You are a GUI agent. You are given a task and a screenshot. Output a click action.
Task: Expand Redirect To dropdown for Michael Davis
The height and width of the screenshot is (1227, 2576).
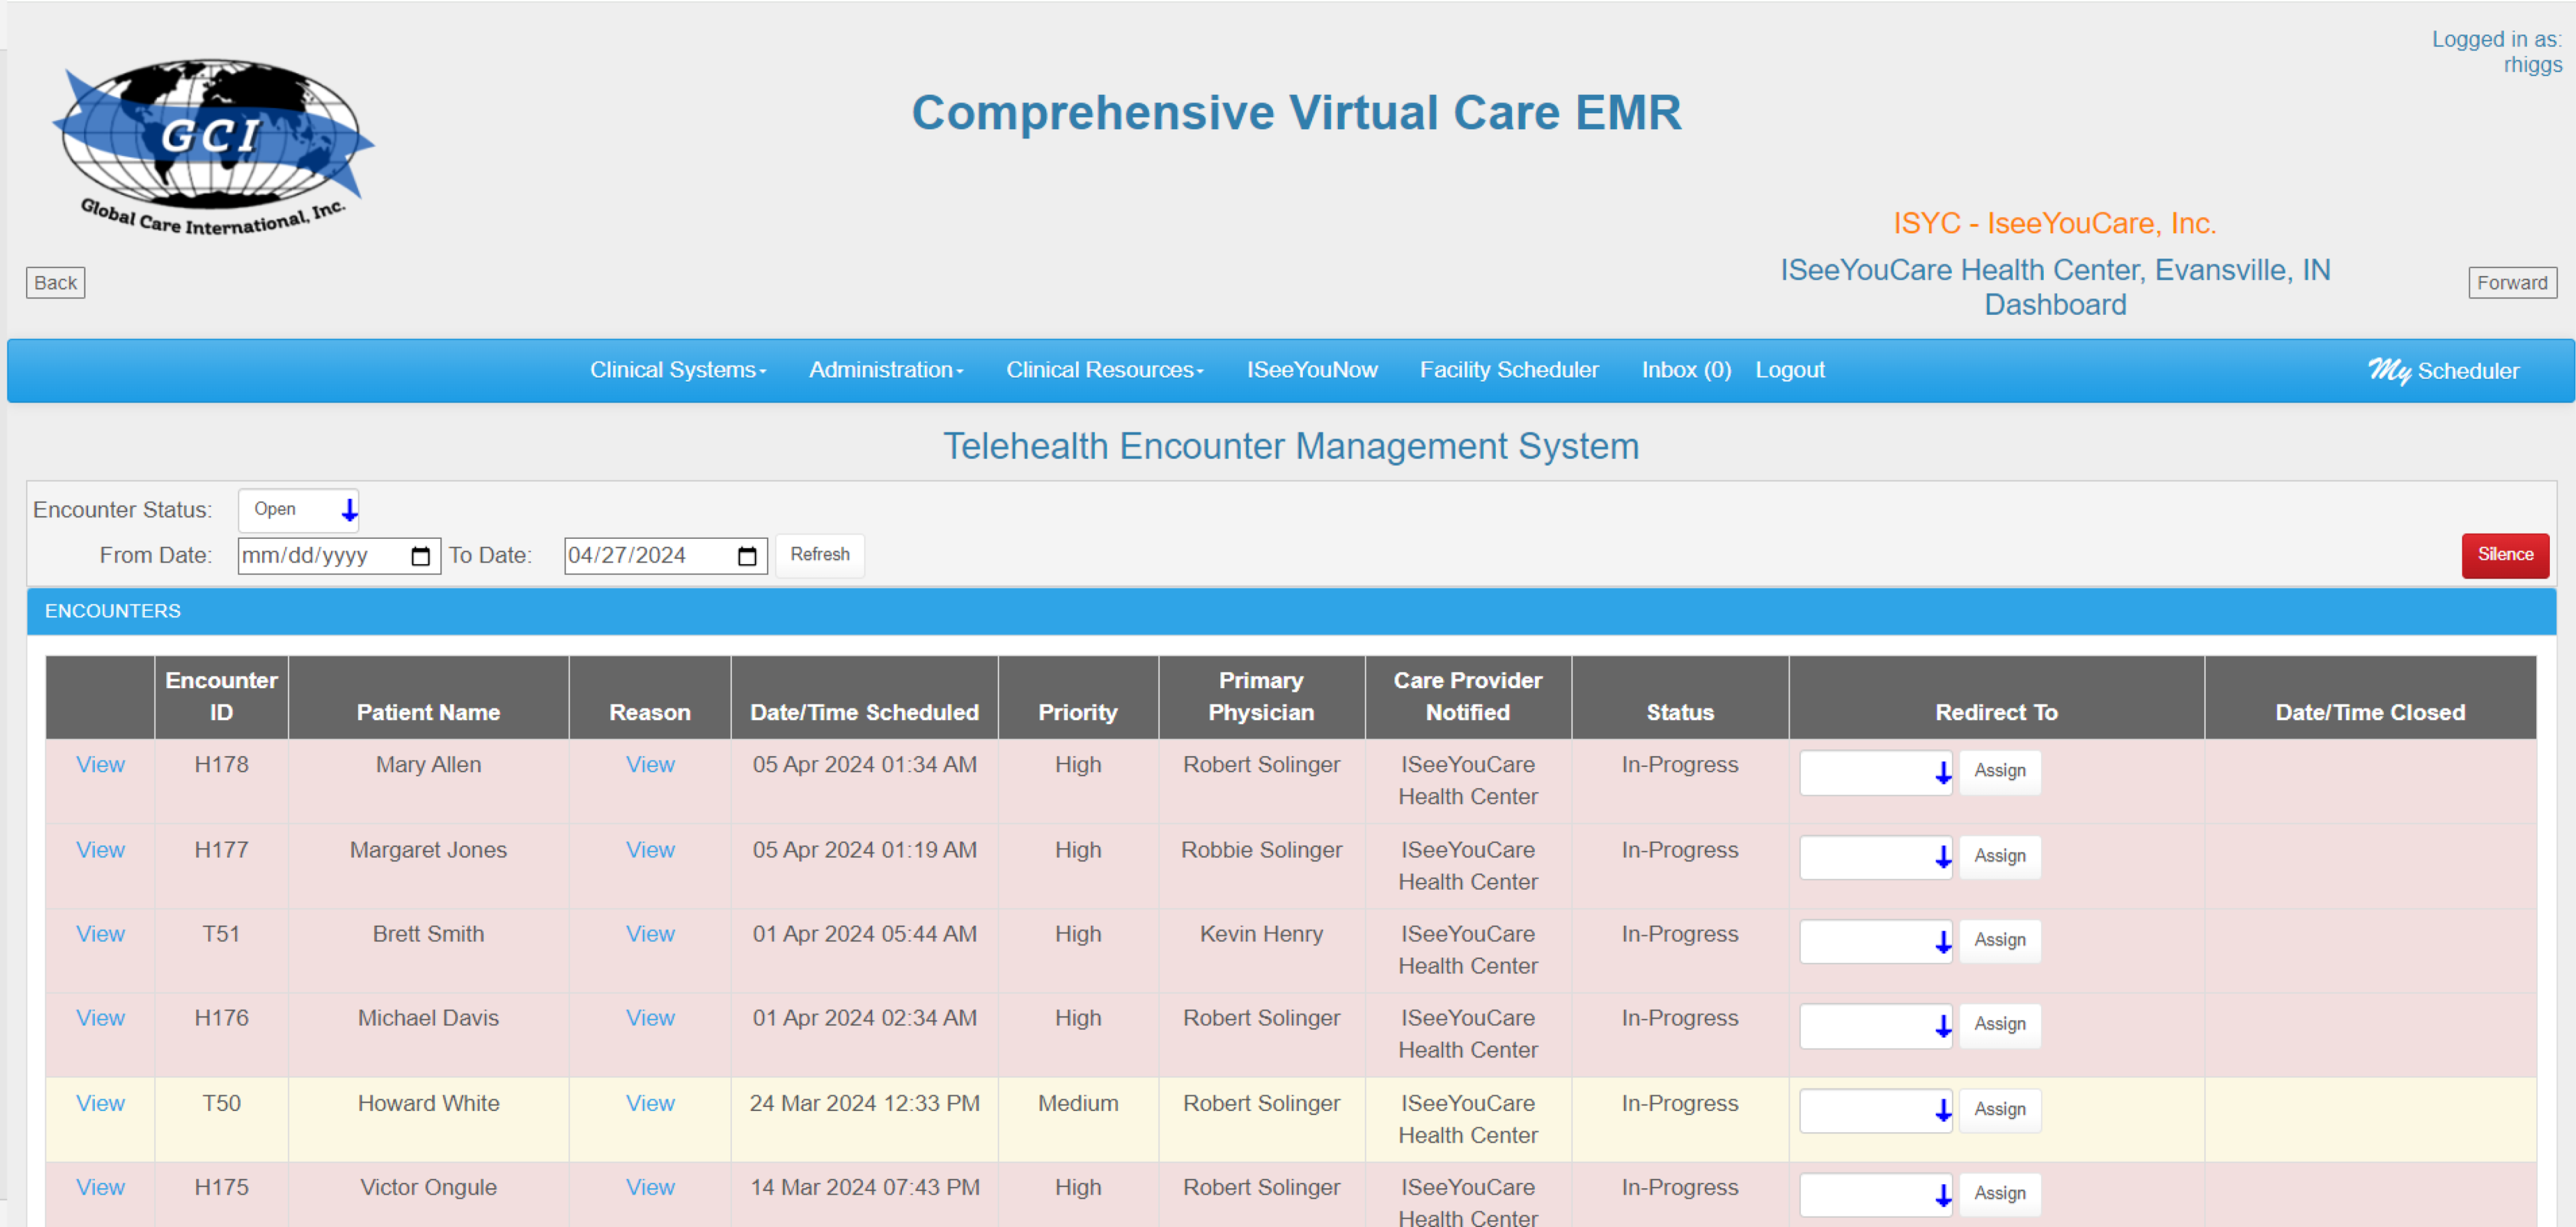click(x=1875, y=1025)
